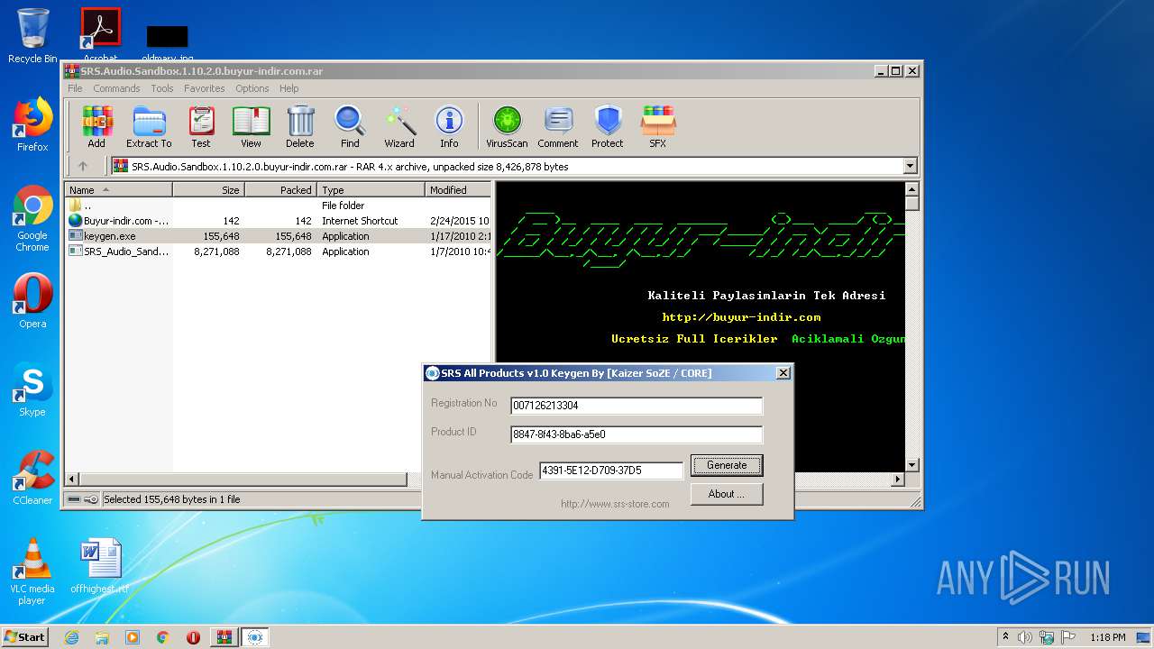Image resolution: width=1154 pixels, height=649 pixels.
Task: Select the VLC media player desktop icon
Action: 32,571
